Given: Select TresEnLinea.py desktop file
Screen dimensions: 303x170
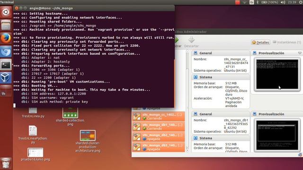Looking at the screenshot, I should click(33, 113).
